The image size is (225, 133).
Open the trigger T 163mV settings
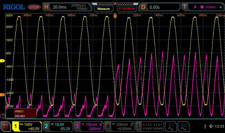pyautogui.click(x=203, y=7)
